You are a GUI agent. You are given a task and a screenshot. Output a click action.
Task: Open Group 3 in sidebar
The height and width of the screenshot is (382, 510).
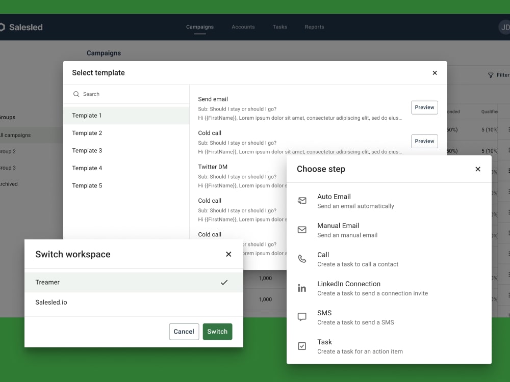(8, 168)
